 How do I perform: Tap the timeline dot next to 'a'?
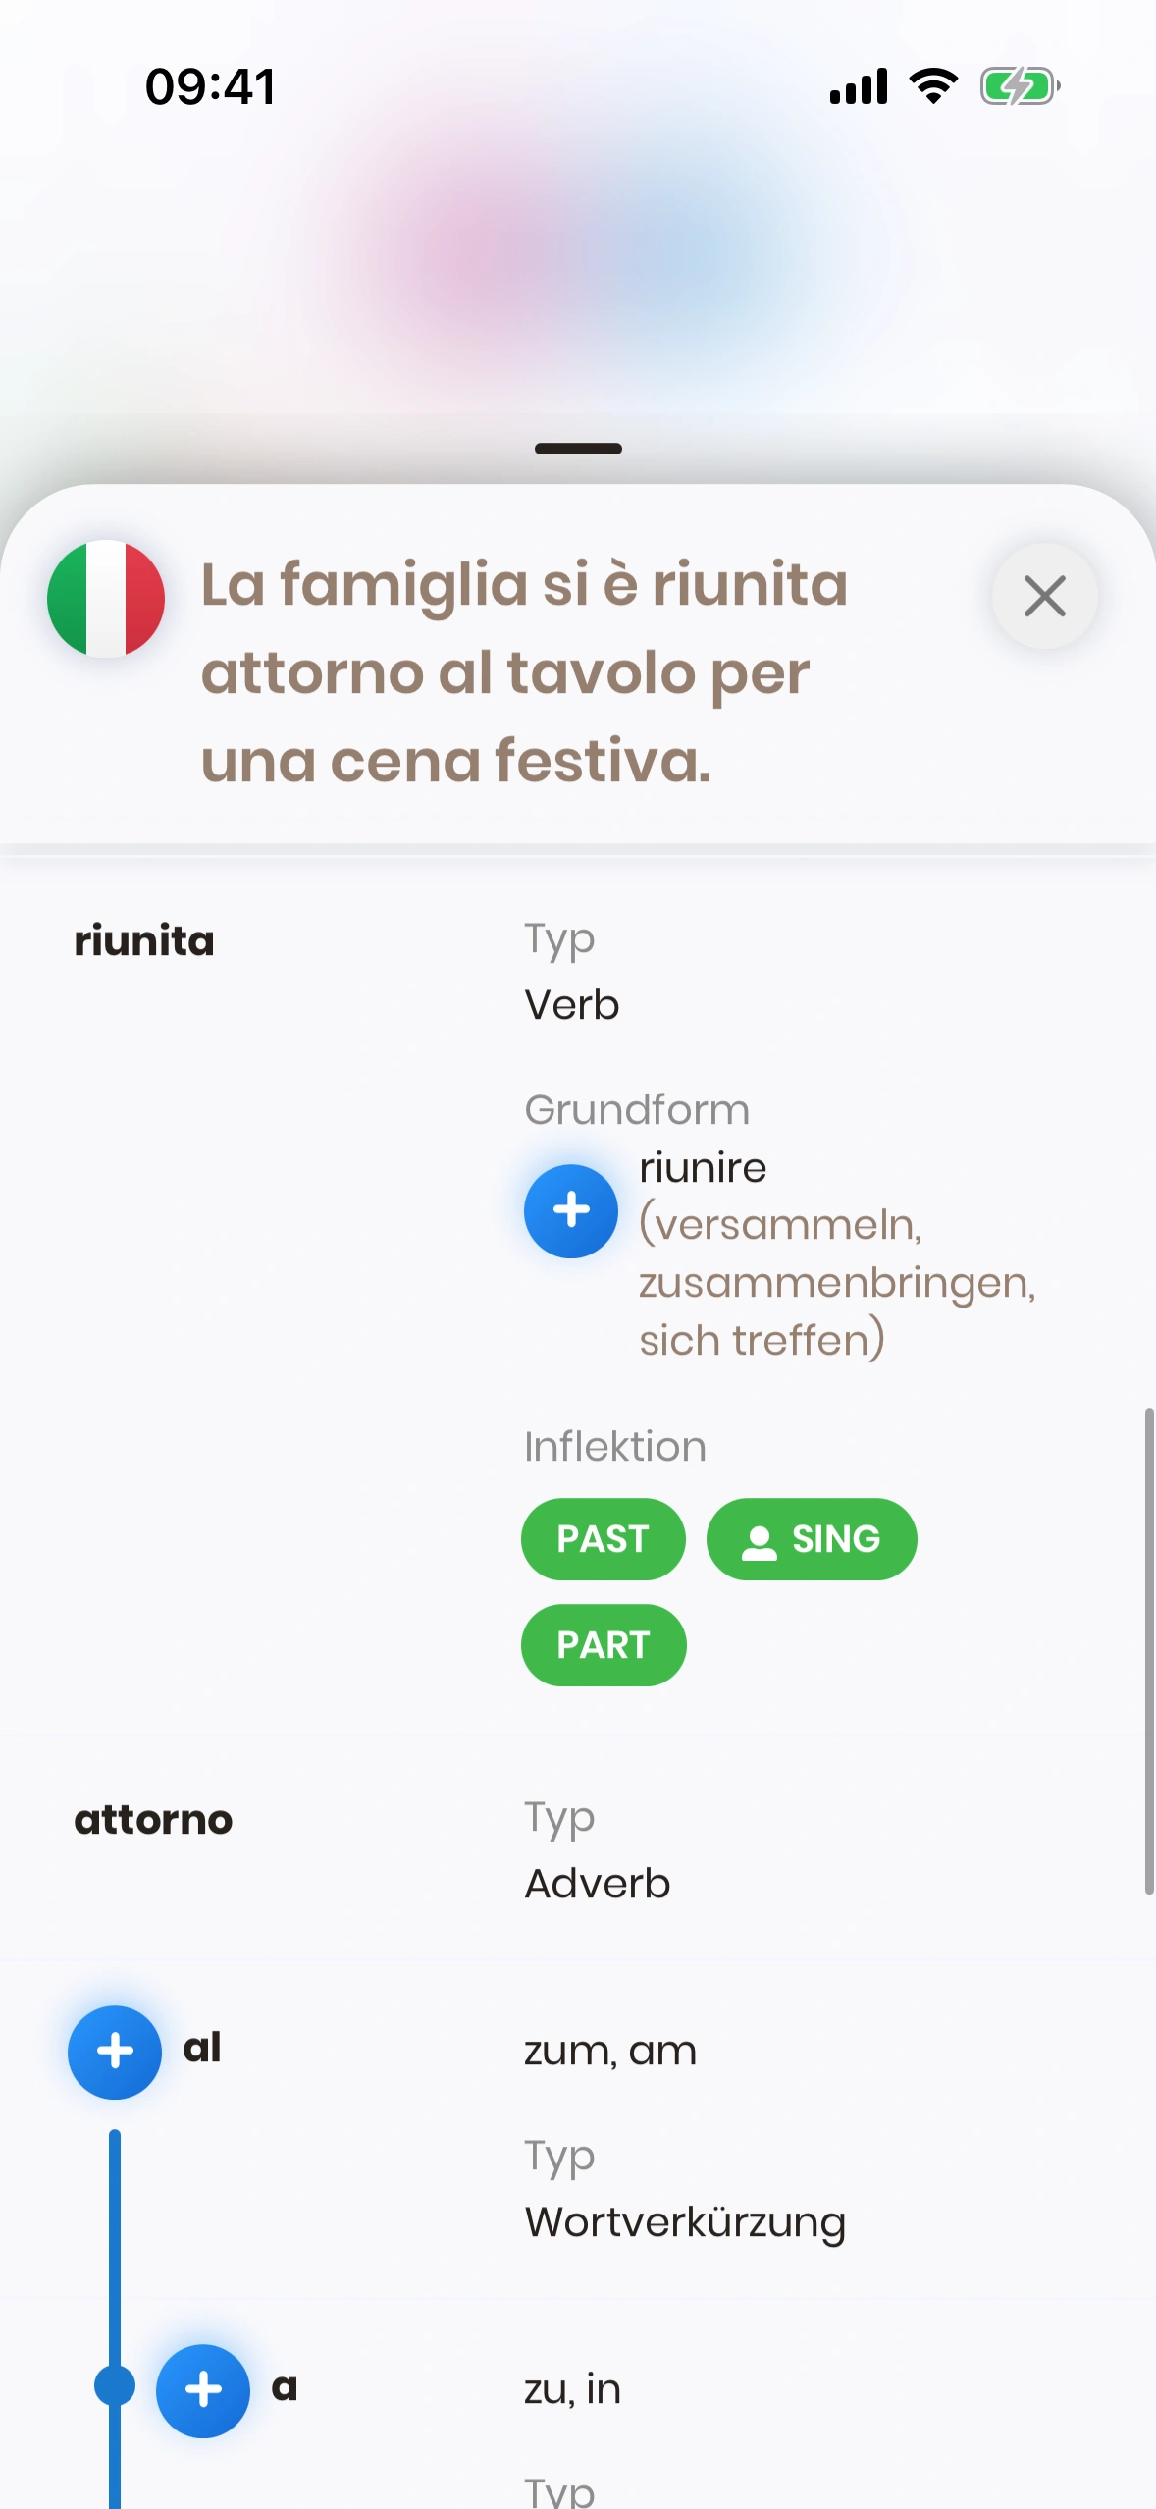(x=115, y=2385)
